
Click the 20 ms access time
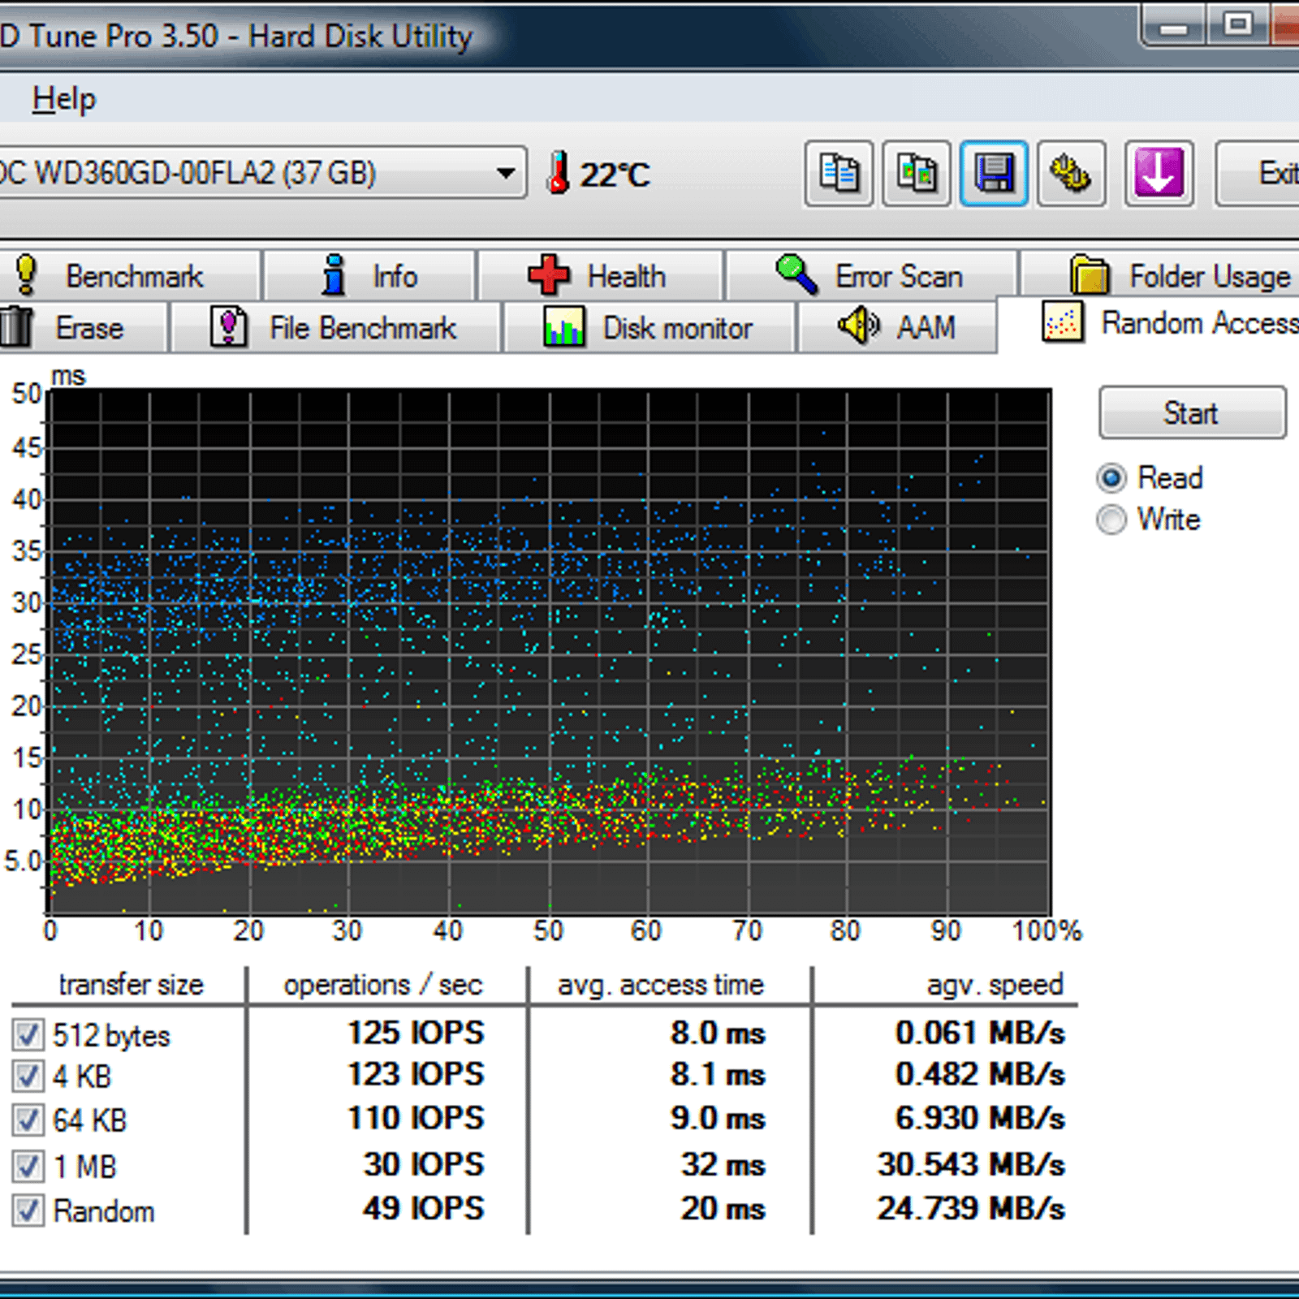coord(723,1209)
